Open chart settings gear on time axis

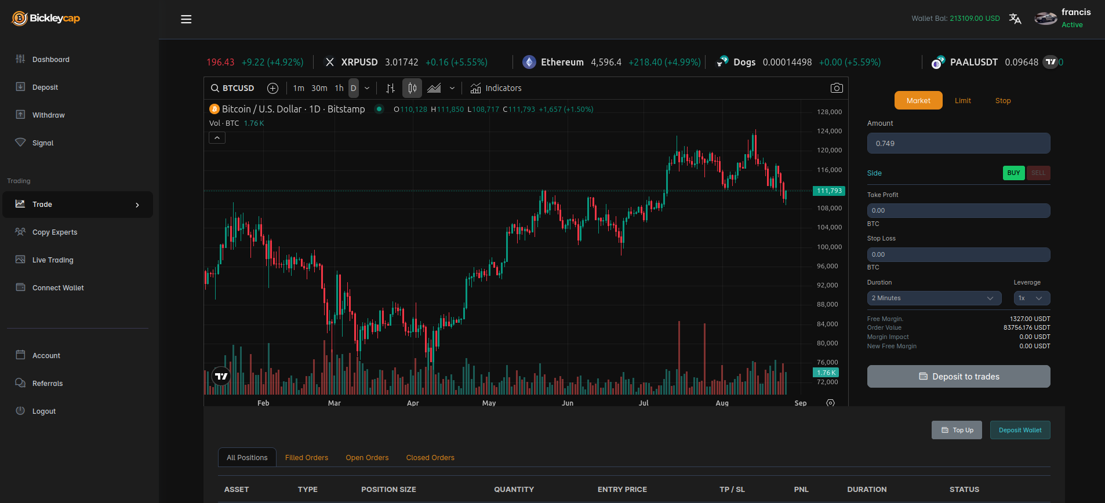(x=830, y=403)
